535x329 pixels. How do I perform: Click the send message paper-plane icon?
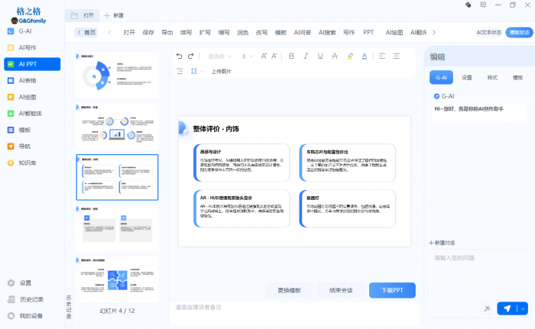point(506,308)
